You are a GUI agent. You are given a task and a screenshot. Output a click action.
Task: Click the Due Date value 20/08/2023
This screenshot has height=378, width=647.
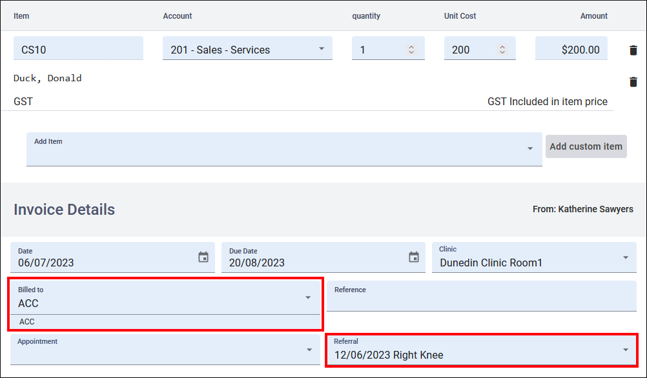pos(257,263)
